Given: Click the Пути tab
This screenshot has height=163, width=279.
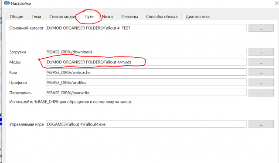Looking at the screenshot, I should (89, 17).
